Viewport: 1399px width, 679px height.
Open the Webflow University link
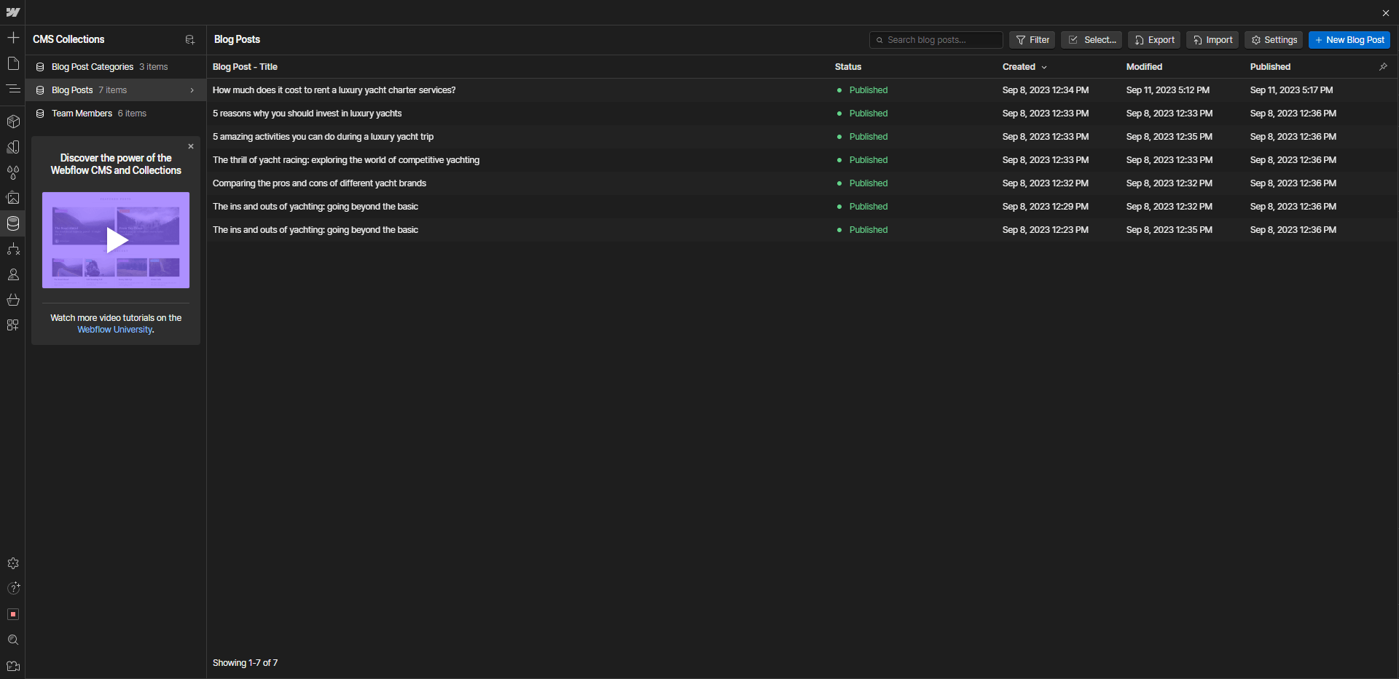point(114,330)
